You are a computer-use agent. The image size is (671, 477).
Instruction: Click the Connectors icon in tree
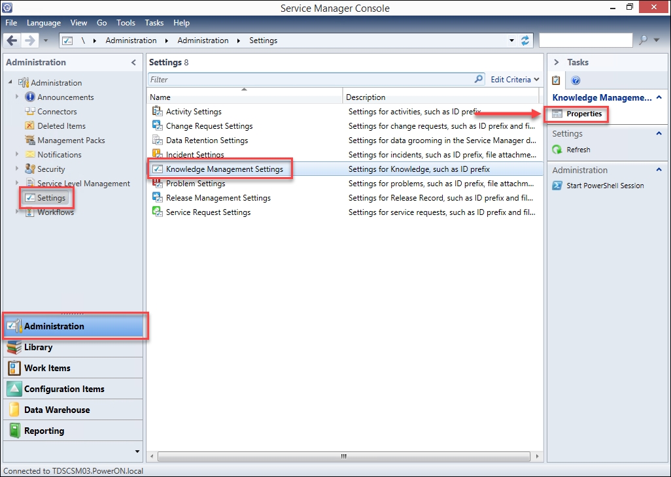pos(29,111)
